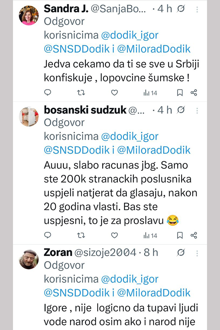View analytics on Sandra J.'s tweet

click(150, 93)
